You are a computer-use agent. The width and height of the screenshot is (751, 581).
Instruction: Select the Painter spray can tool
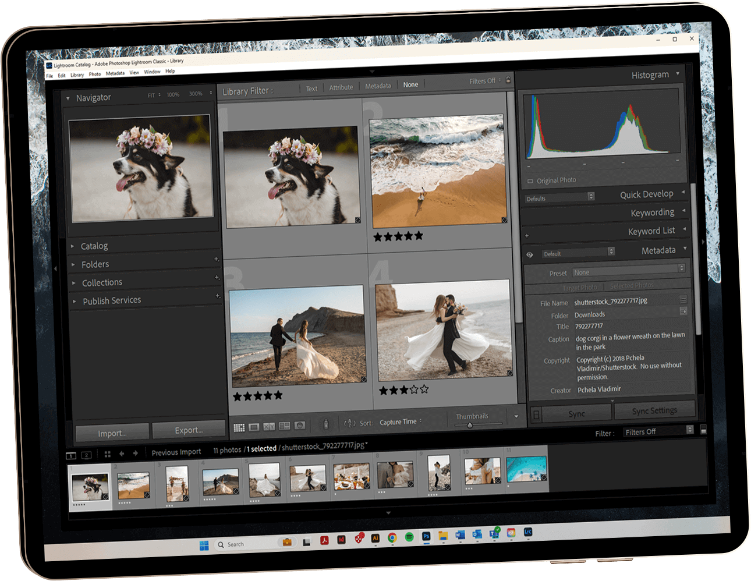pos(326,424)
